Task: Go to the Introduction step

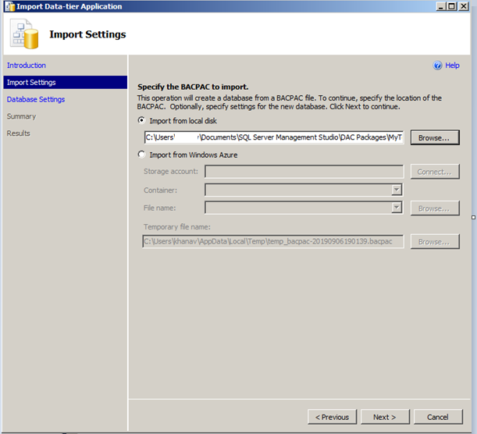Action: pyautogui.click(x=27, y=66)
